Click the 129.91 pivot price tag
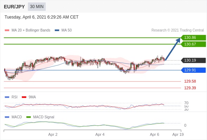207x140 pixels. (193, 70)
